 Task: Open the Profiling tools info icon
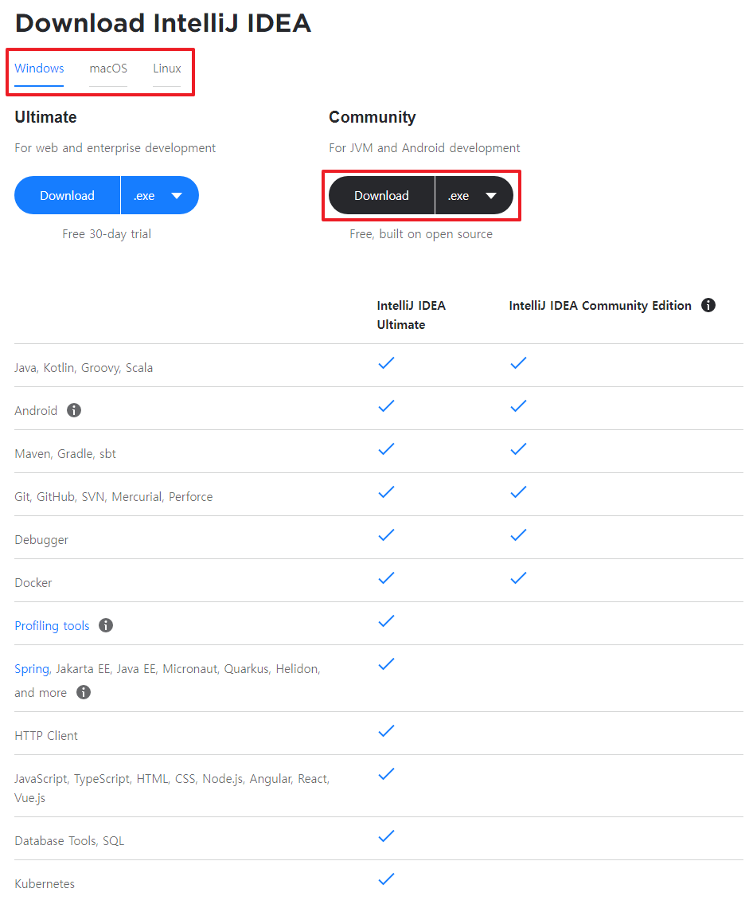coord(106,625)
